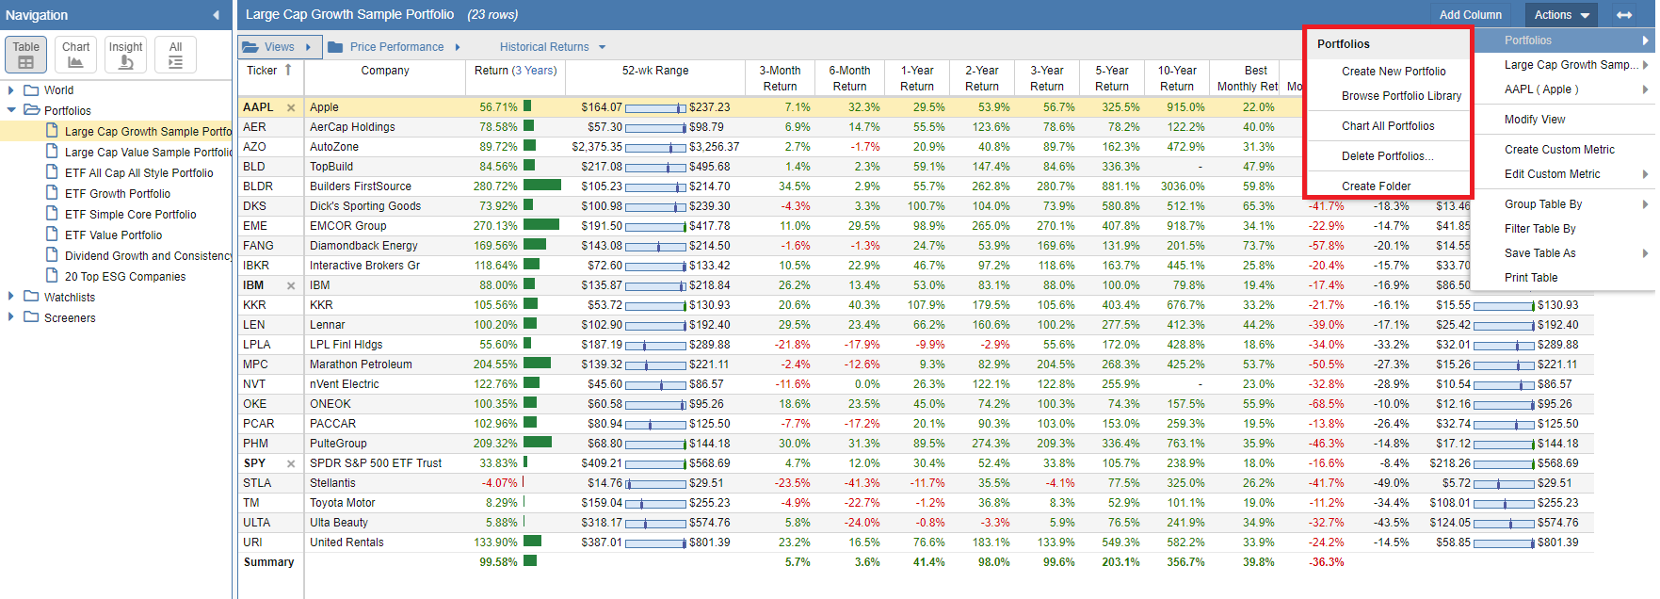Open the Insight view mode
Viewport: 1660px width, 599px height.
[x=125, y=55]
